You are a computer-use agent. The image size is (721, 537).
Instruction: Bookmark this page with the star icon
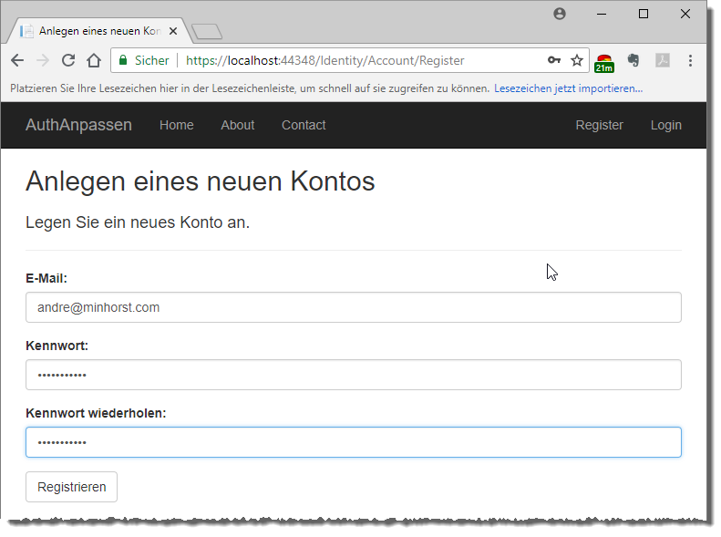pos(577,60)
